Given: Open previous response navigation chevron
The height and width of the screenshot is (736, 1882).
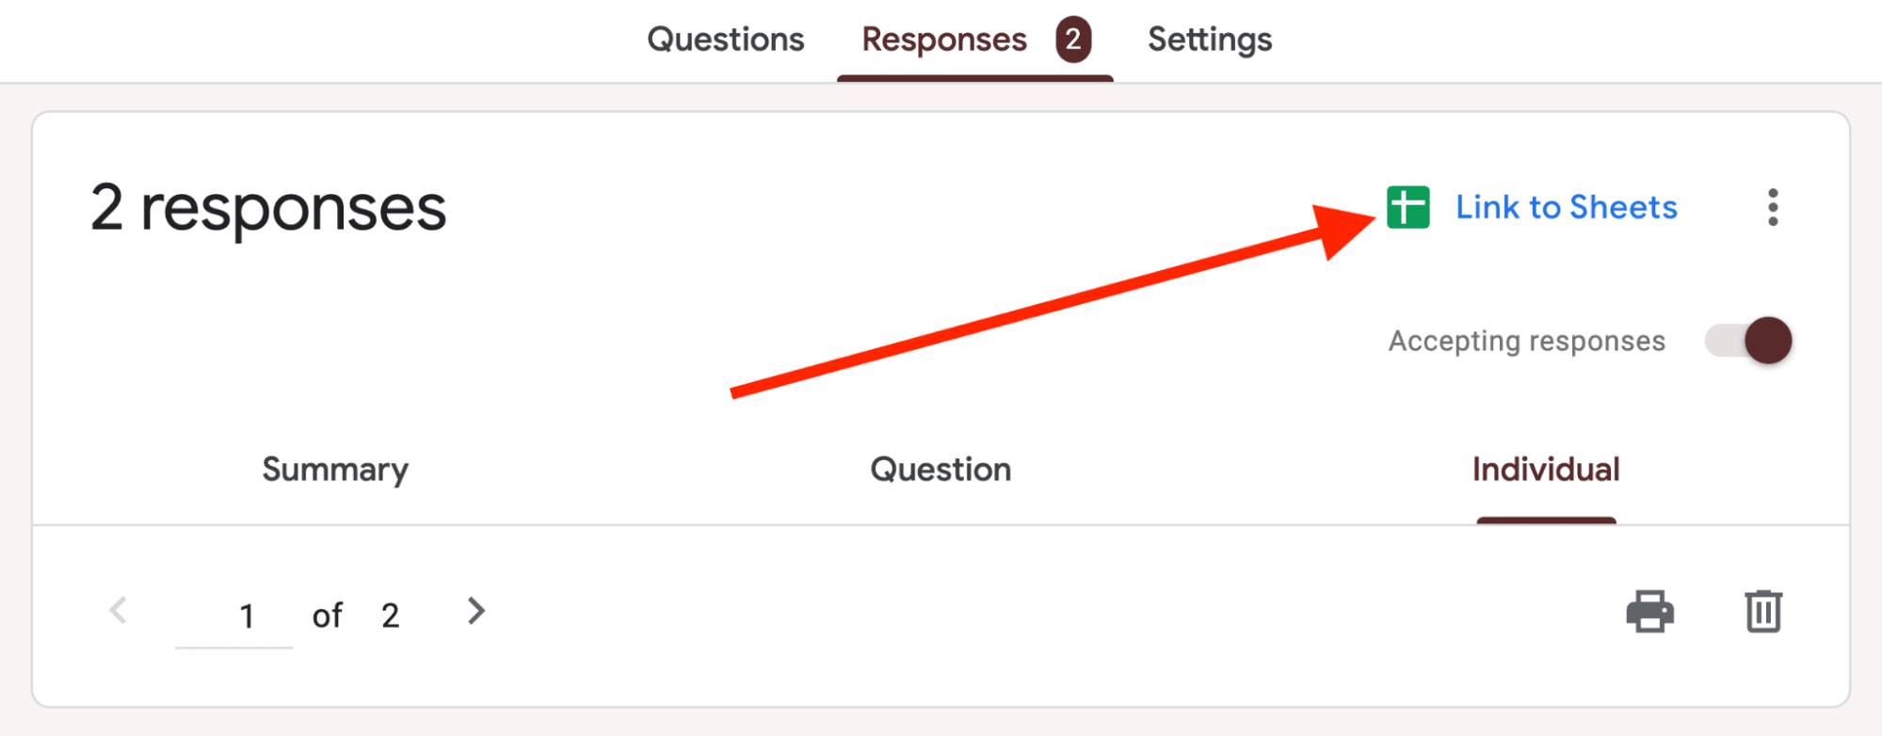Looking at the screenshot, I should pyautogui.click(x=119, y=612).
